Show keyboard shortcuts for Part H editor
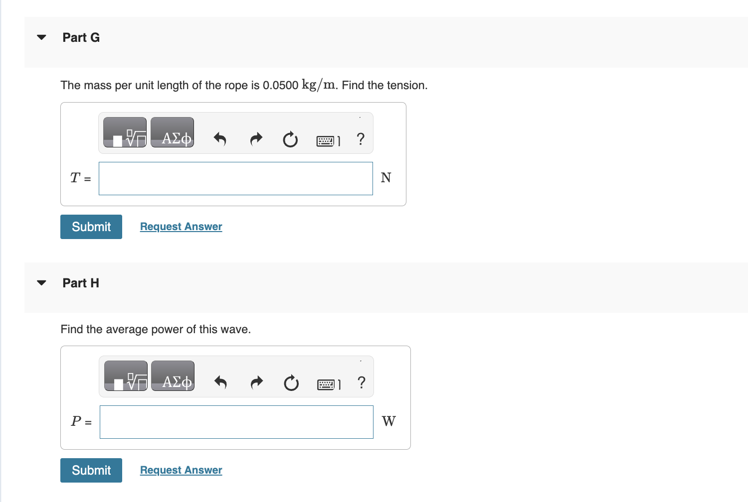 tap(327, 384)
